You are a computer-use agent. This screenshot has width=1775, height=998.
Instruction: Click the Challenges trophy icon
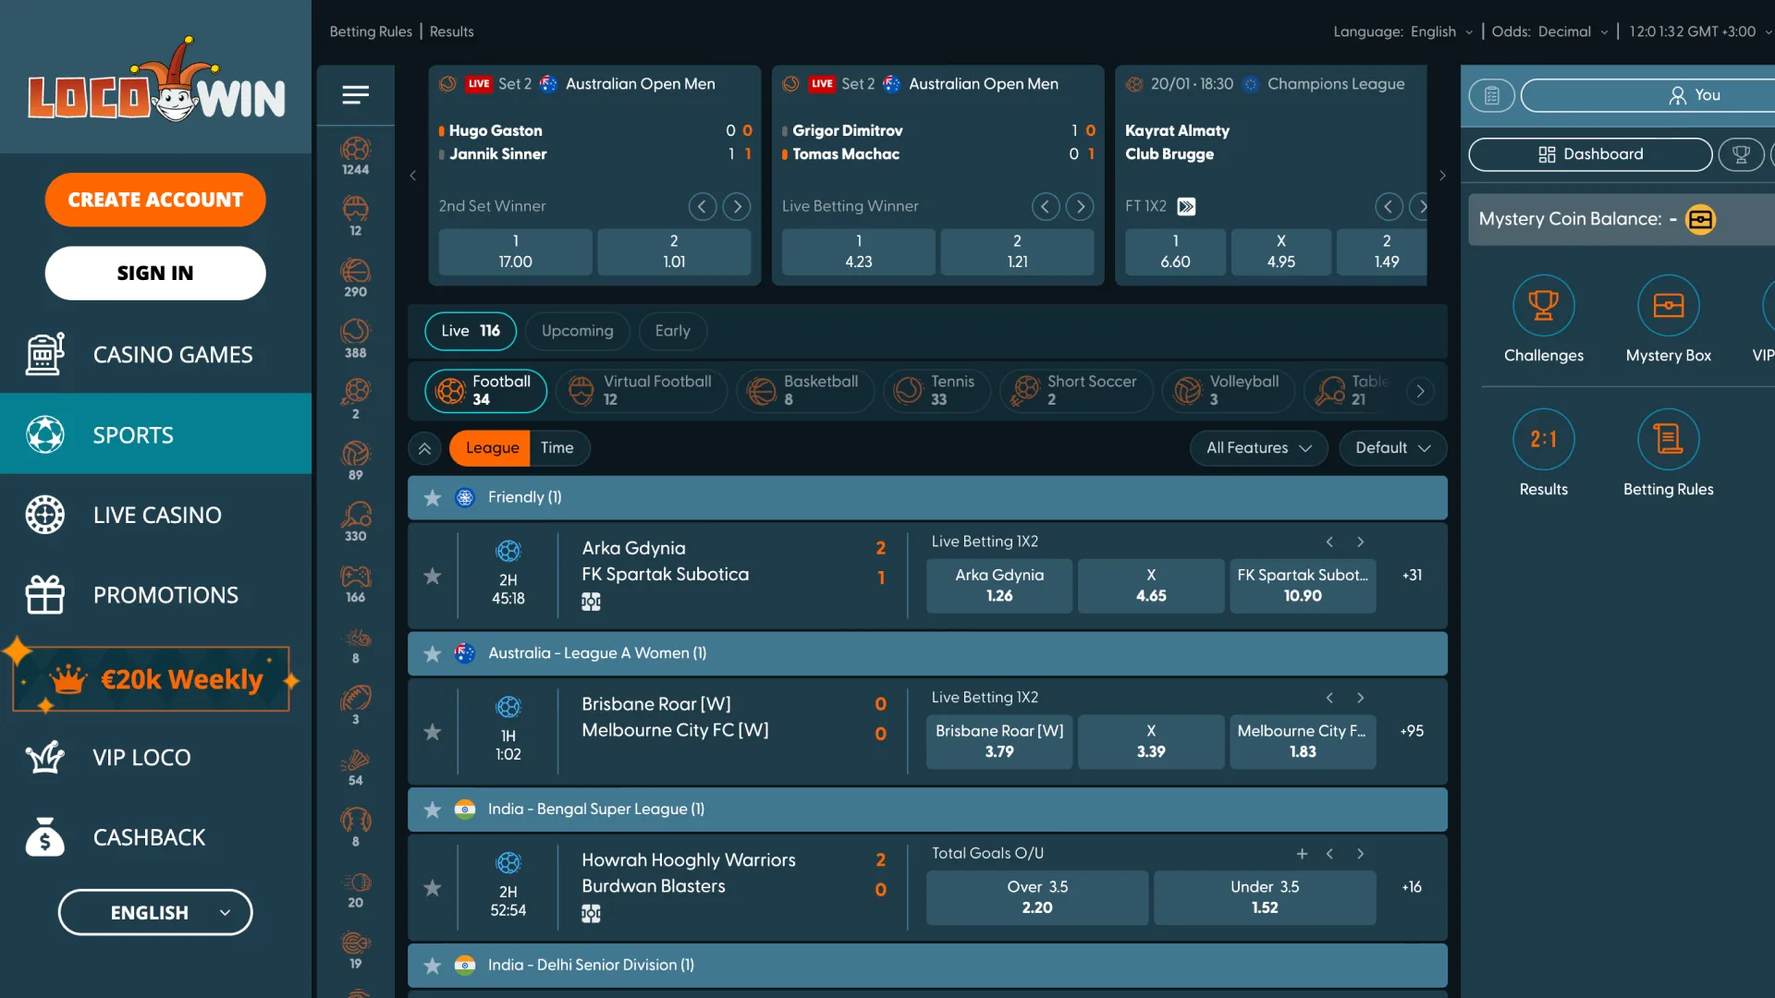point(1543,305)
